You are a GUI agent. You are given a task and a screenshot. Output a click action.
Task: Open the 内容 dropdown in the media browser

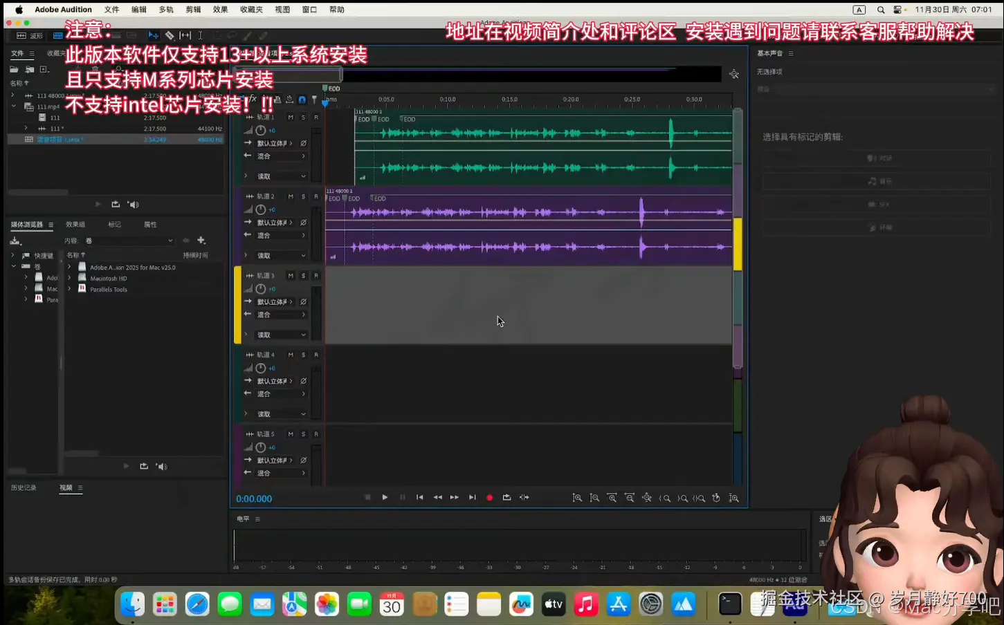(x=130, y=240)
